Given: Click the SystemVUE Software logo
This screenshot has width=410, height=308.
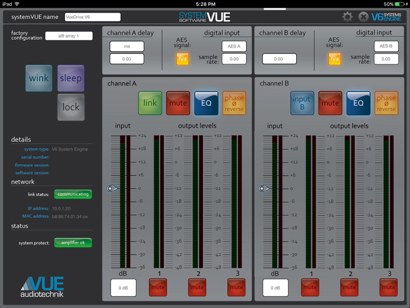Looking at the screenshot, I should [205, 17].
